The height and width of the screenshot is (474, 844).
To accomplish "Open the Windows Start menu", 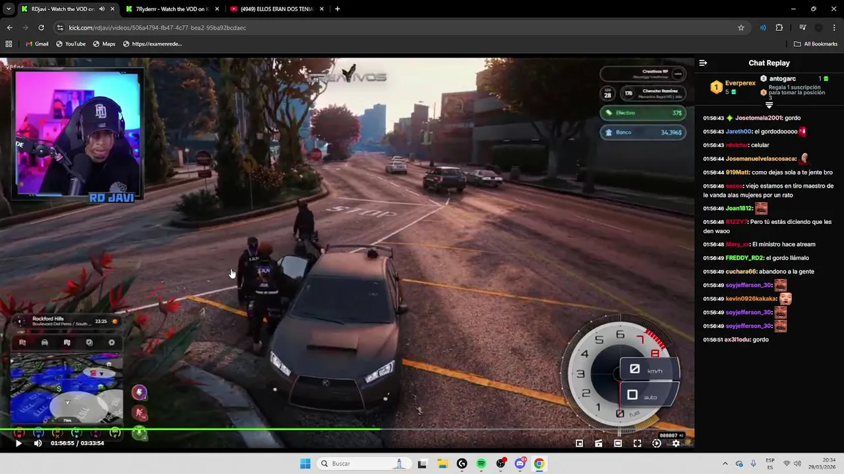I will (305, 463).
